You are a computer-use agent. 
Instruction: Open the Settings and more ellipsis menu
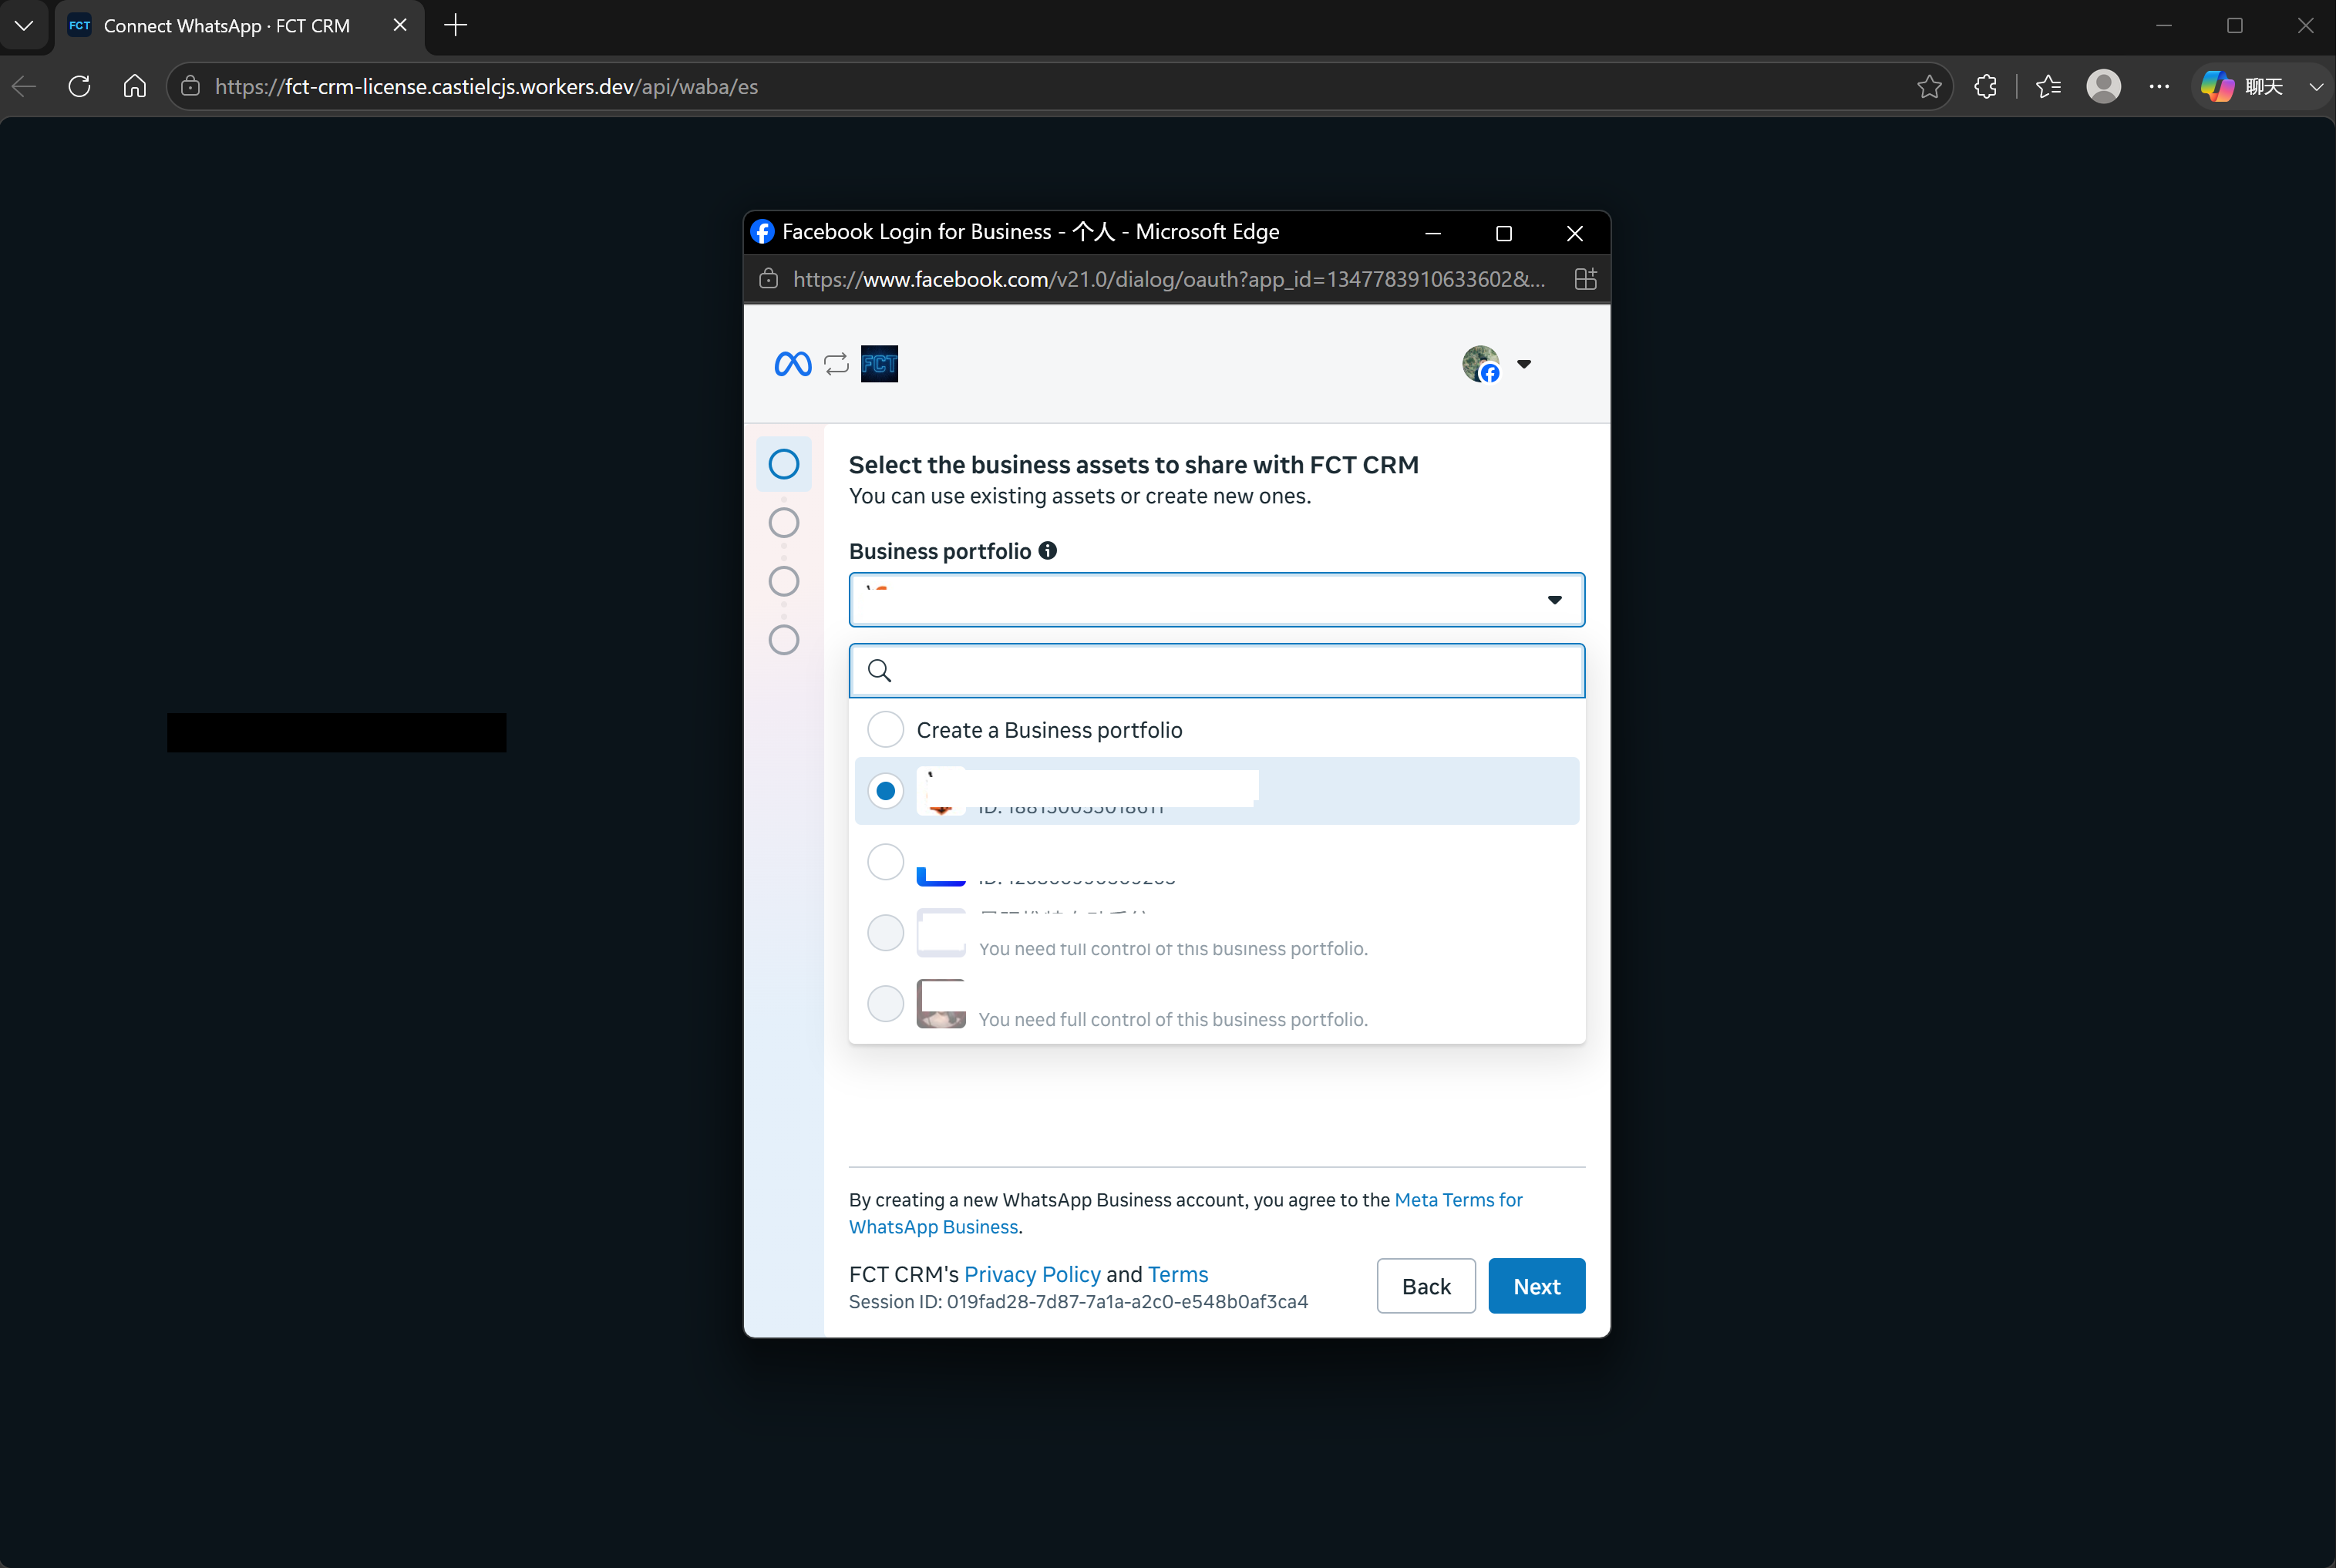coord(2159,87)
